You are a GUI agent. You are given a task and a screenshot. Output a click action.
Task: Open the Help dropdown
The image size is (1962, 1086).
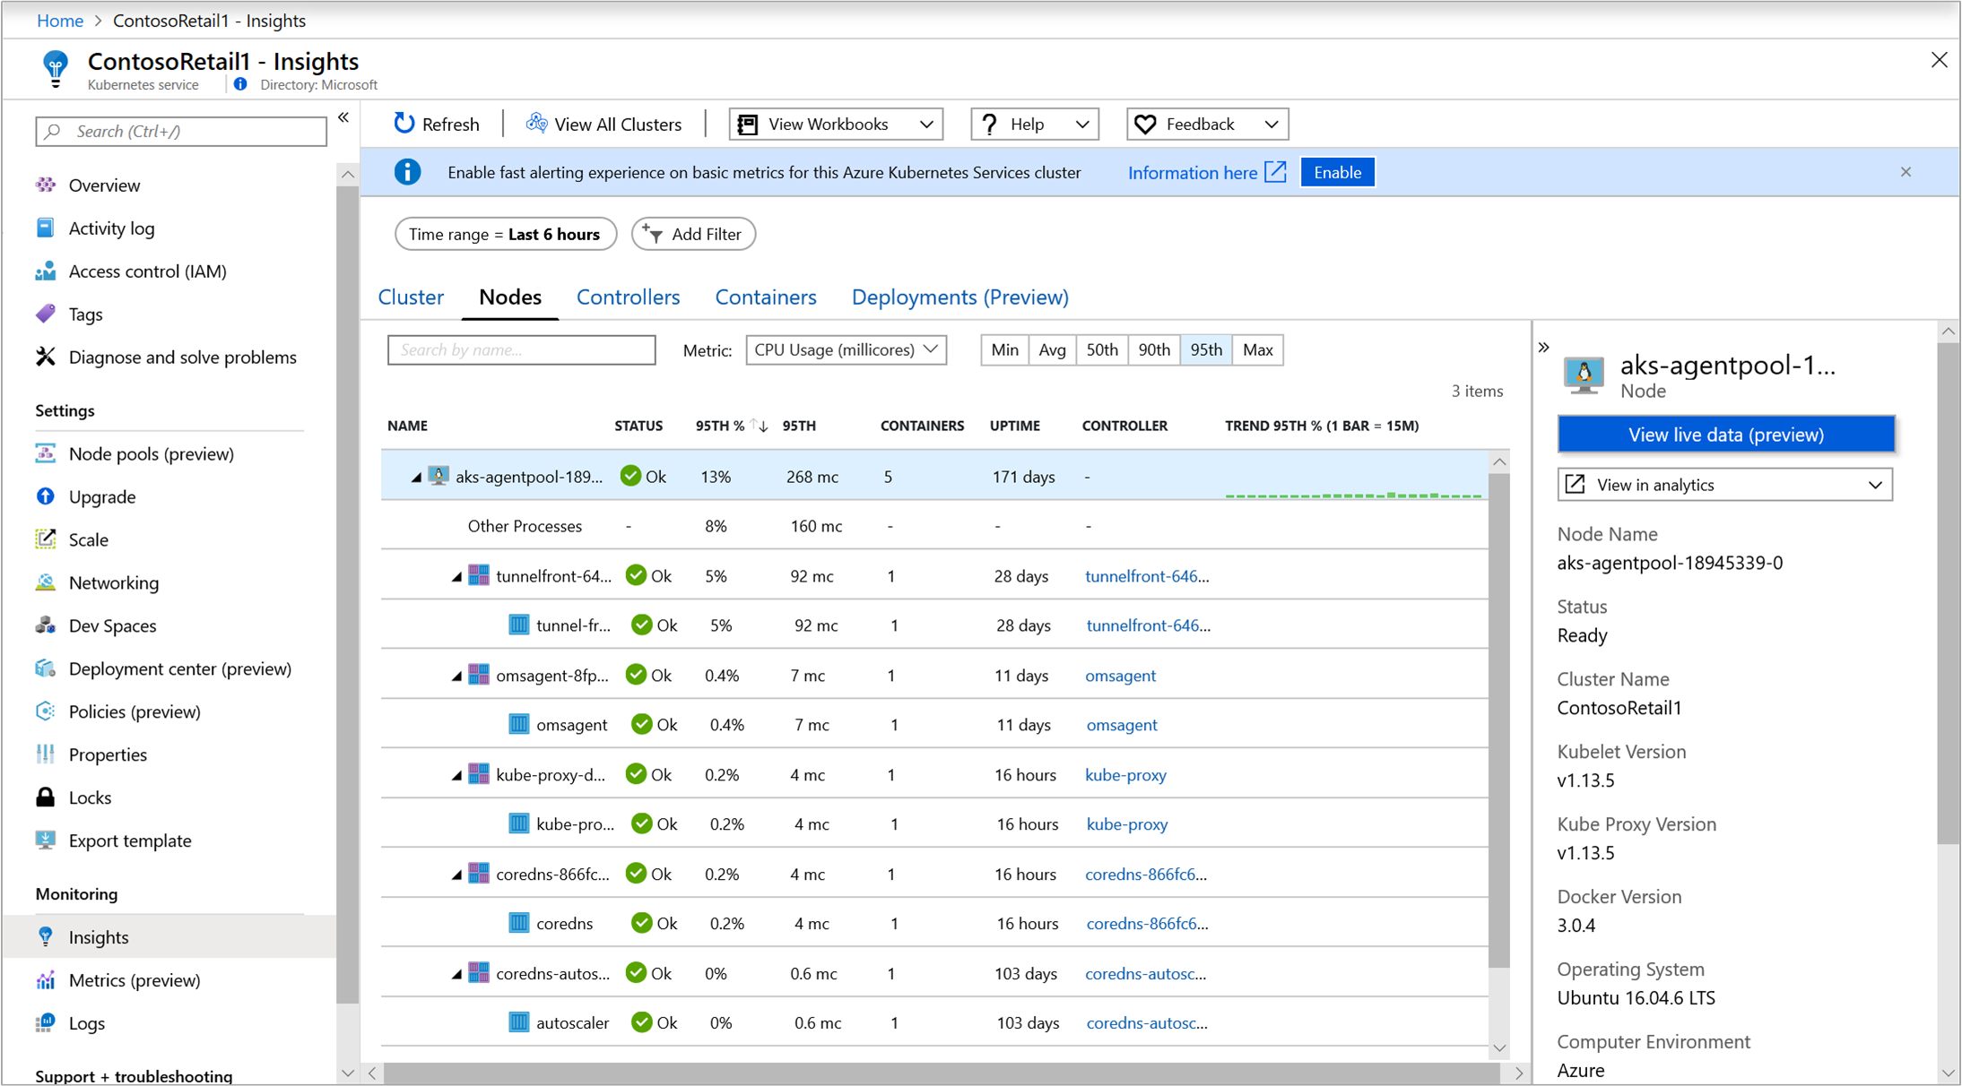coord(1035,124)
